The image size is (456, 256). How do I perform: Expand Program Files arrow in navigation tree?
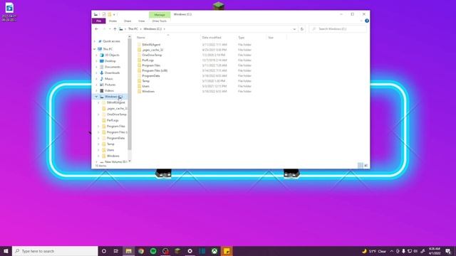point(99,127)
